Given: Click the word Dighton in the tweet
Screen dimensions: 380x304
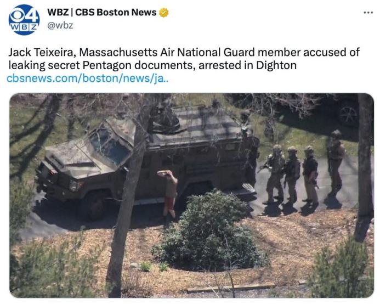Looking at the screenshot, I should (x=276, y=65).
